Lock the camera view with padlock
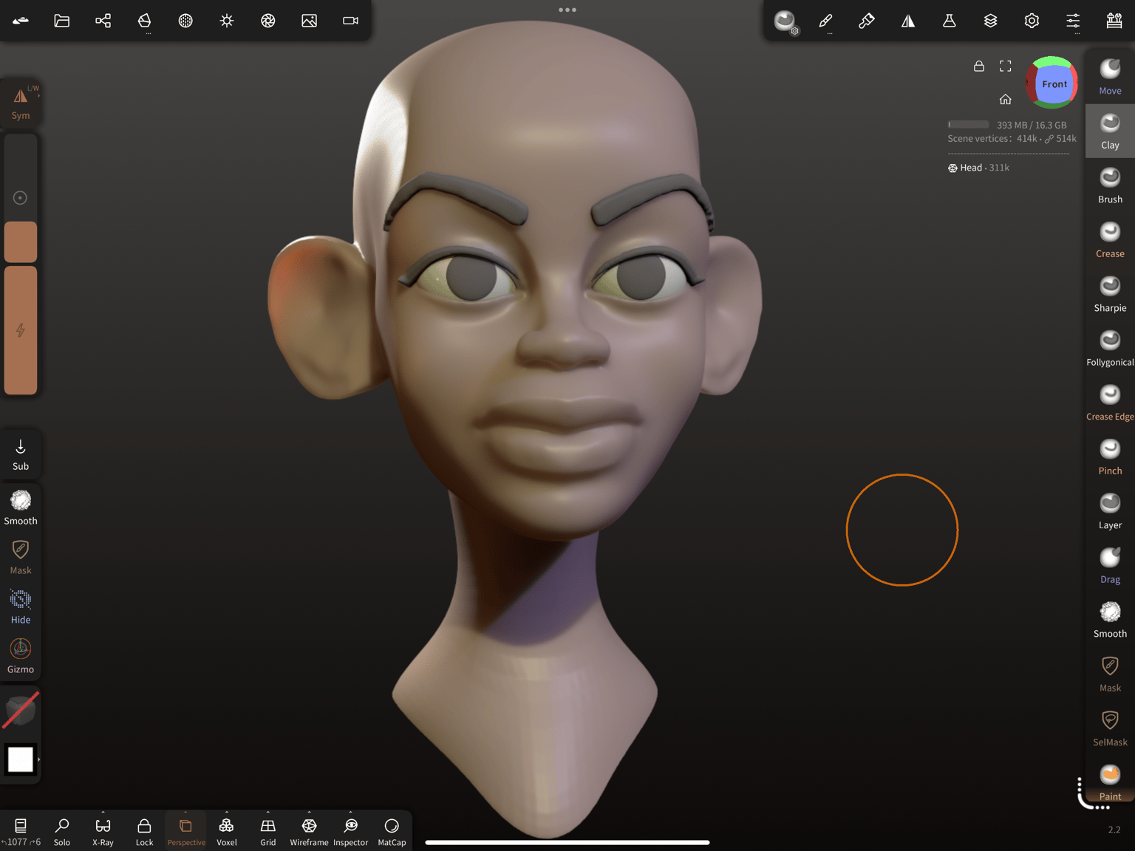 [979, 66]
